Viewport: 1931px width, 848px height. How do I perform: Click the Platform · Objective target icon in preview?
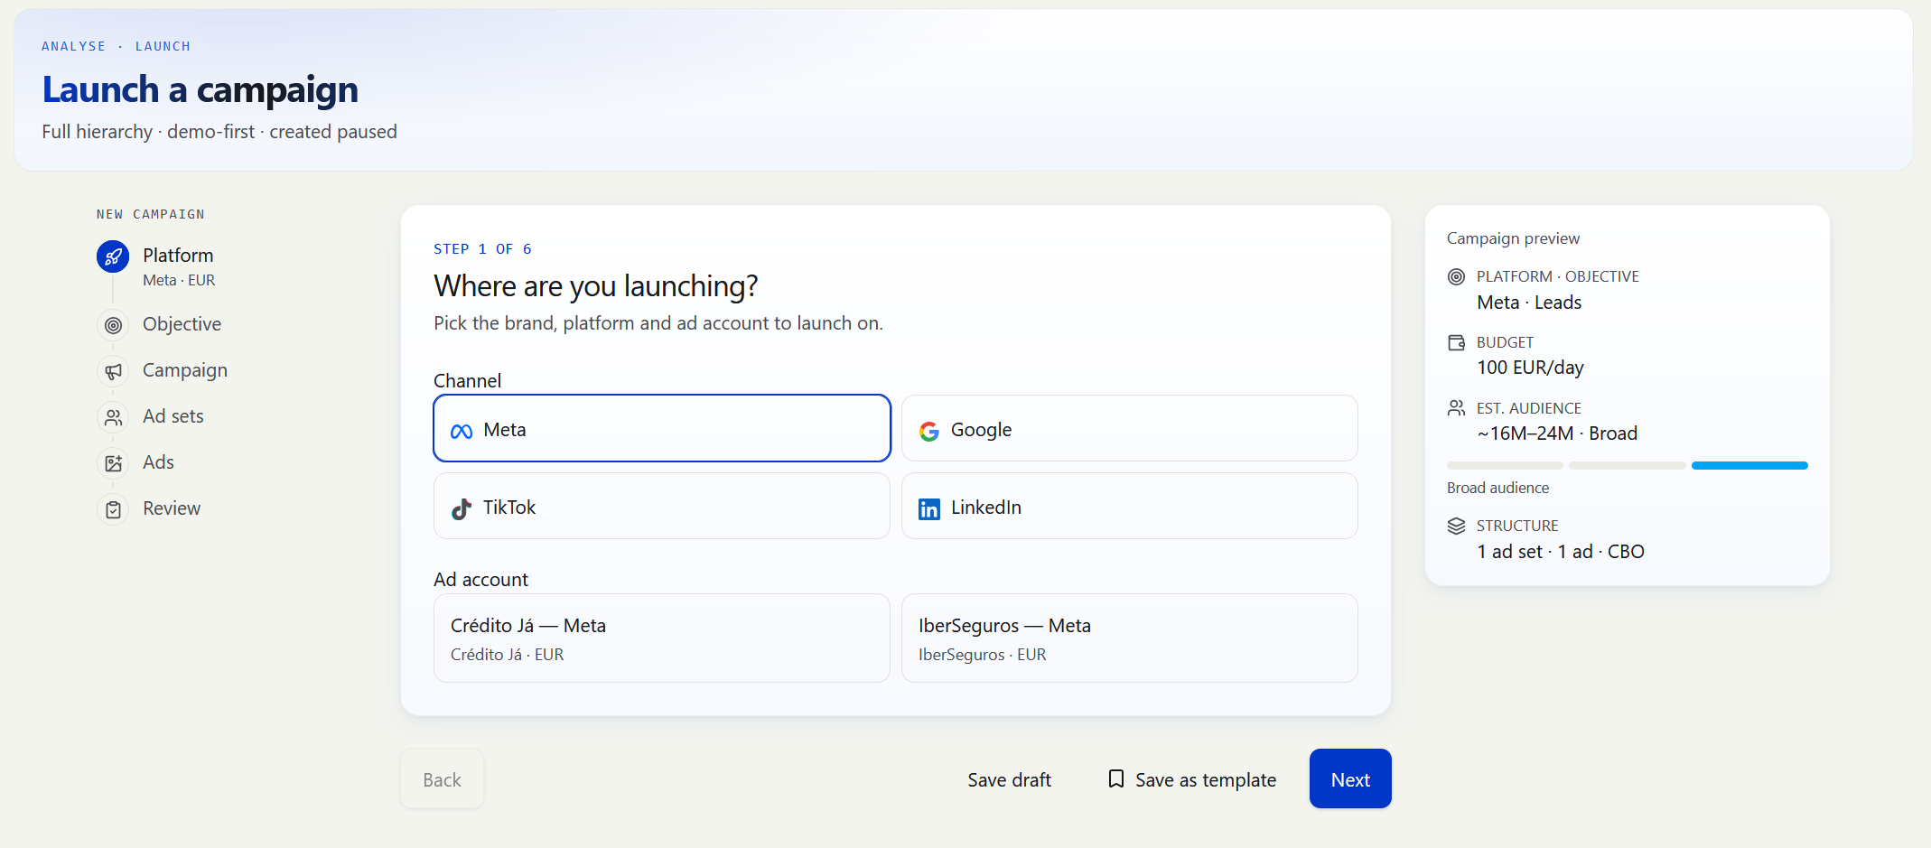pyautogui.click(x=1456, y=277)
